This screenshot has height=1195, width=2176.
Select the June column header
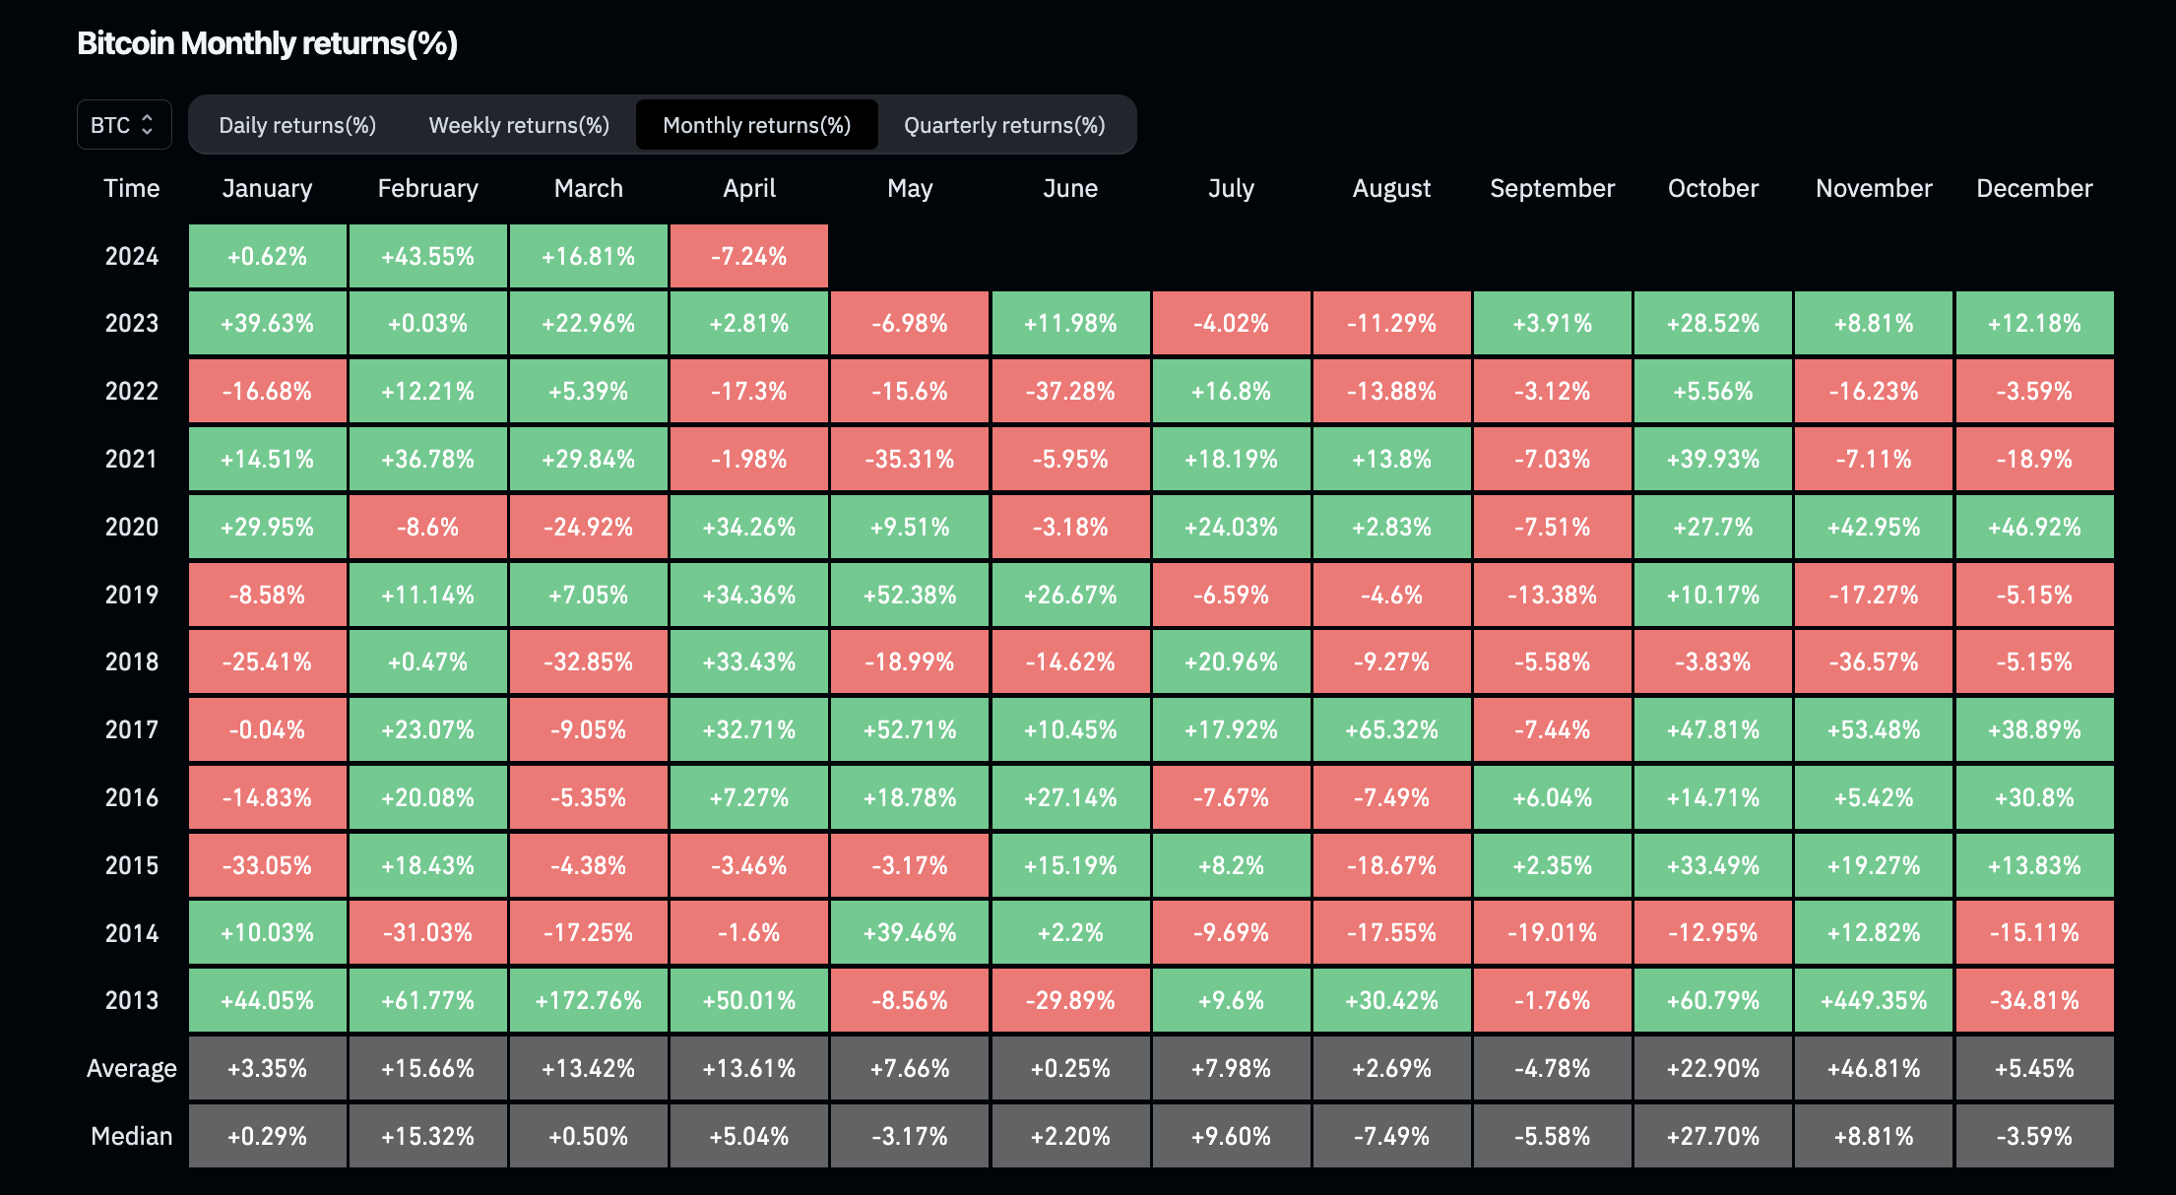click(x=1070, y=188)
